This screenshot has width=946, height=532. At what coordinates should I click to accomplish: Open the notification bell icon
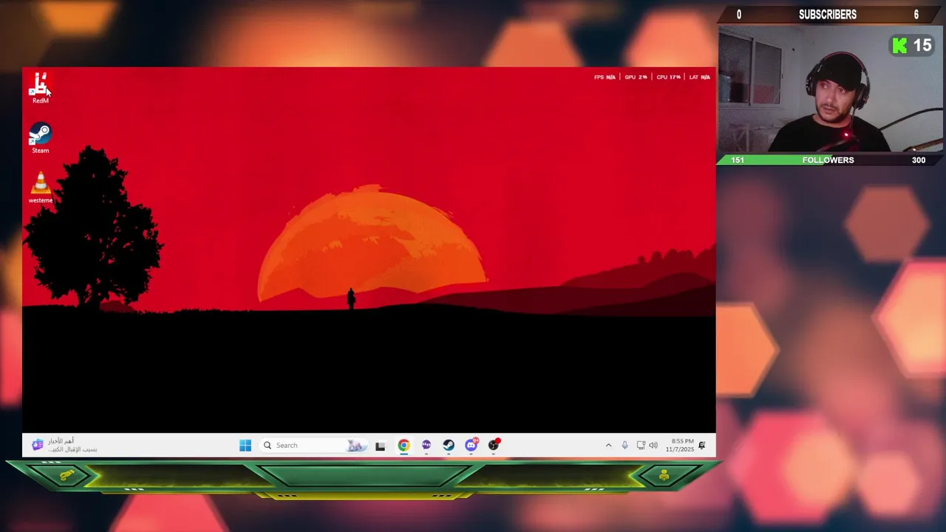pos(702,445)
